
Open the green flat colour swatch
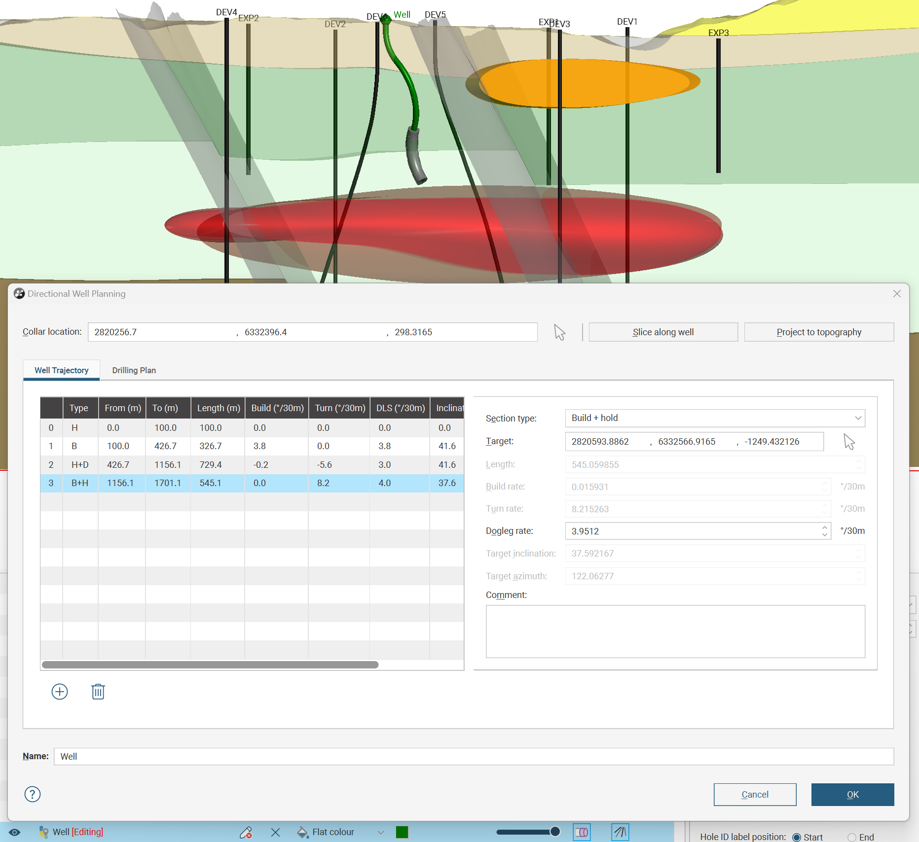tap(402, 832)
